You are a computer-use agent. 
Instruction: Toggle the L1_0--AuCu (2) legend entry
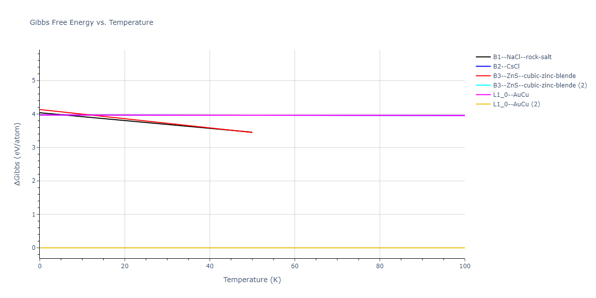[520, 104]
